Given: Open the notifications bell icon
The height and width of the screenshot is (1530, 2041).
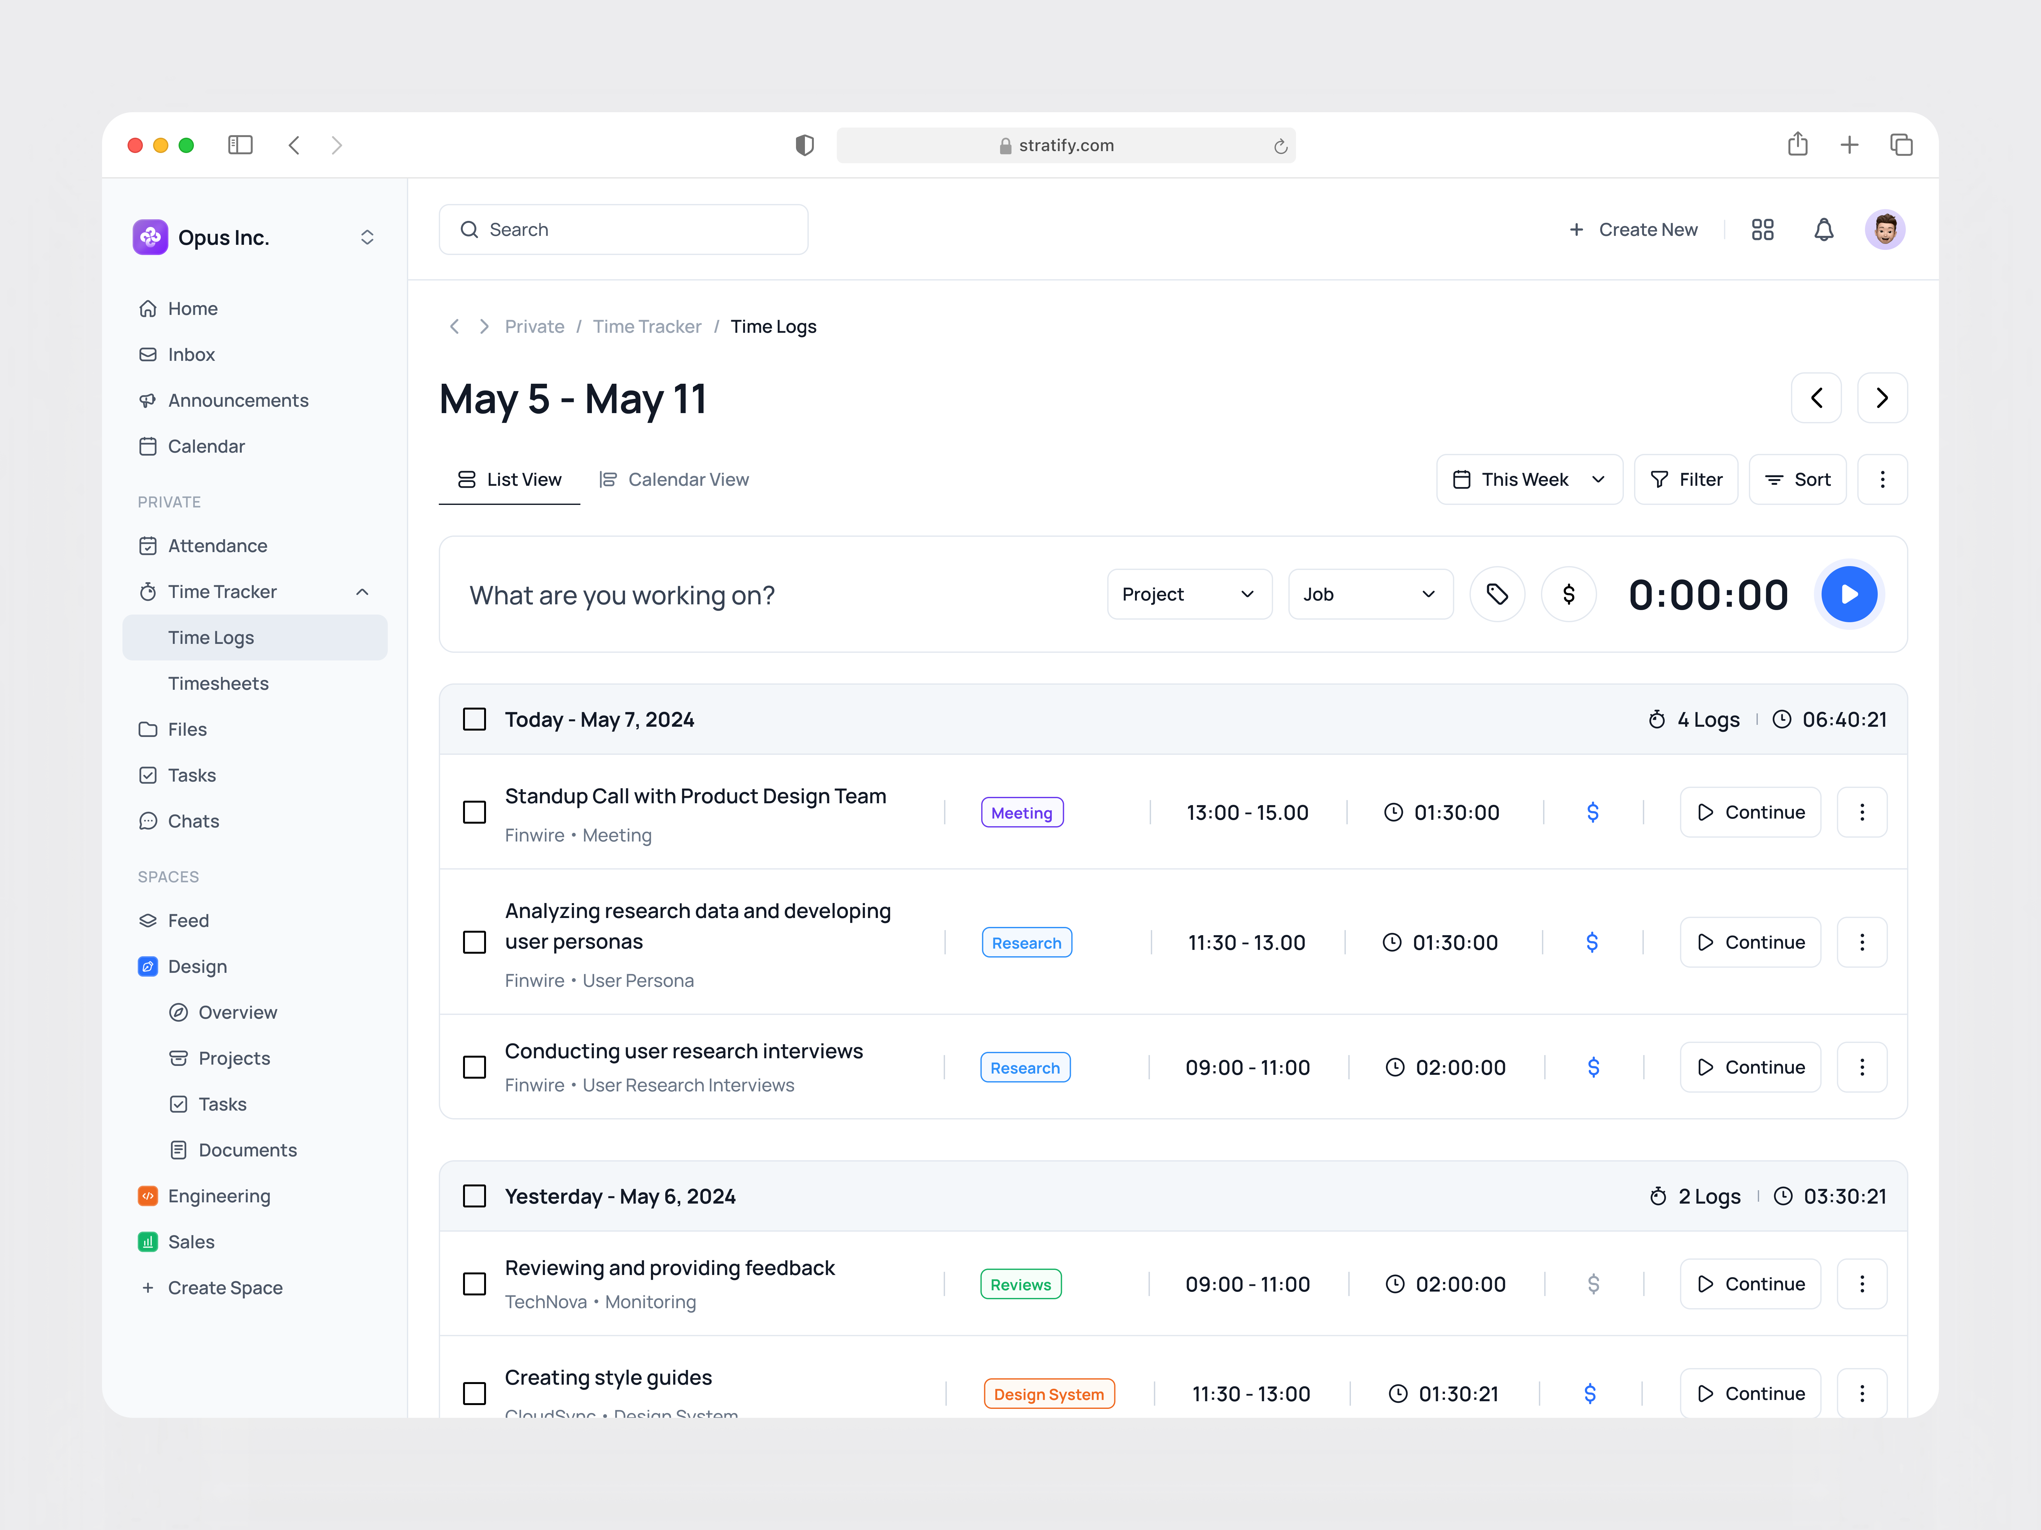Looking at the screenshot, I should click(1824, 229).
